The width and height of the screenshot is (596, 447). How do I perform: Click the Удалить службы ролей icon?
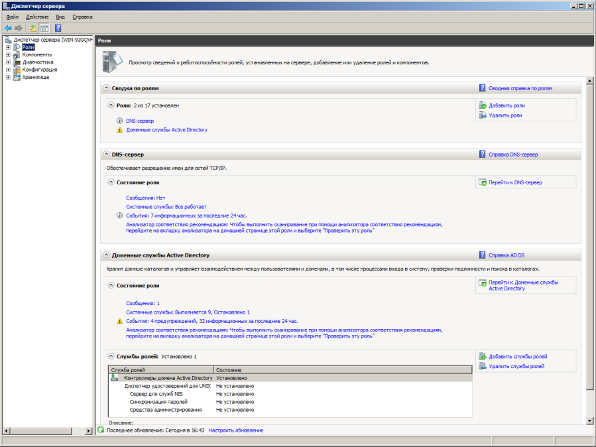click(x=483, y=365)
